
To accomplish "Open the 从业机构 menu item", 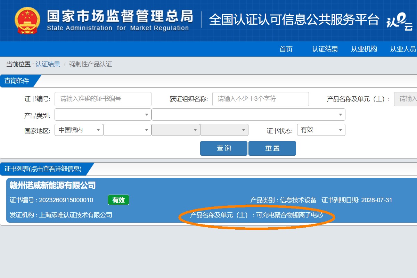I will 364,49.
